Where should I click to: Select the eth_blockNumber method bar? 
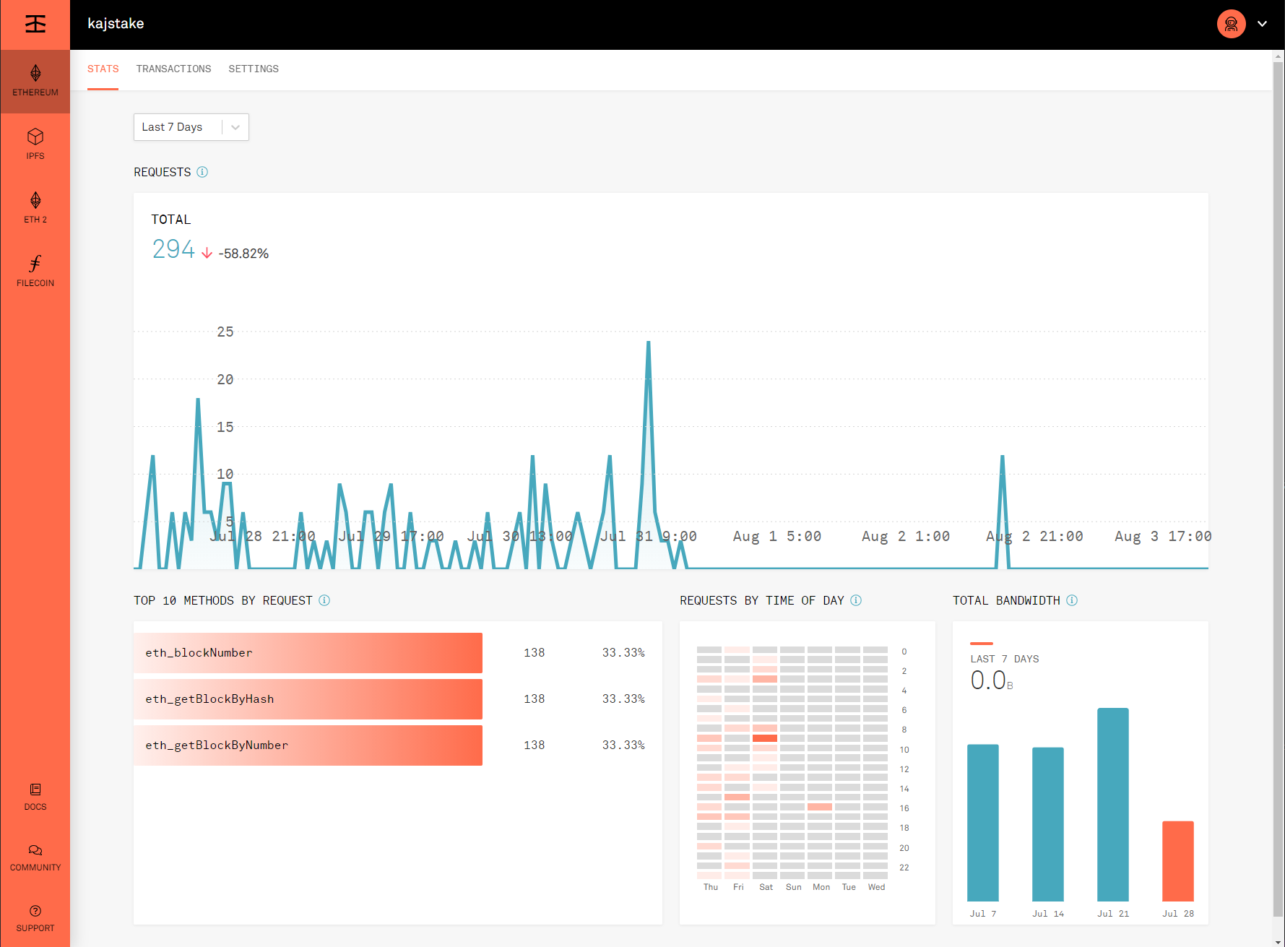pos(308,653)
